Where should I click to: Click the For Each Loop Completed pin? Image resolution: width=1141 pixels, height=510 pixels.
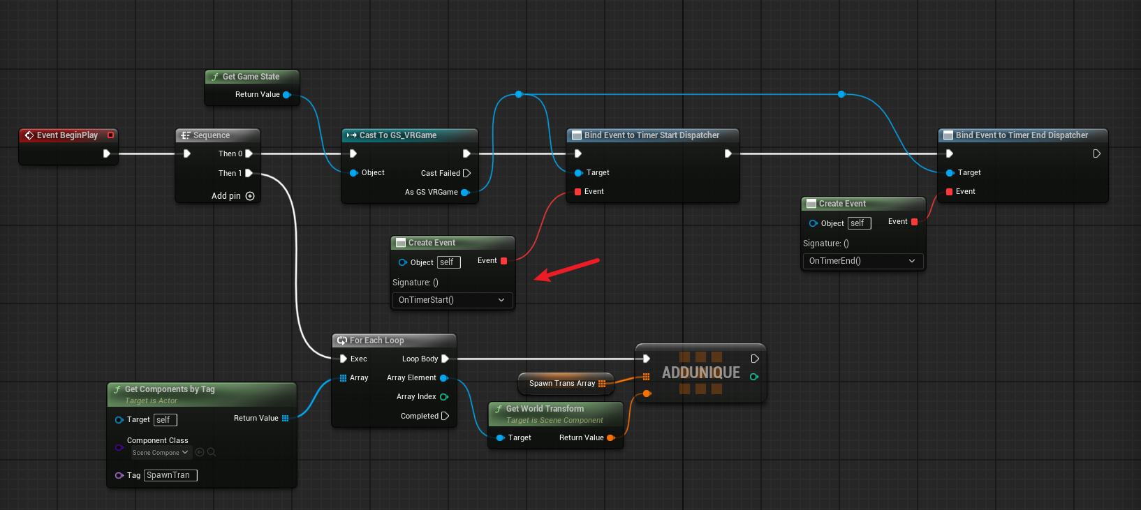pyautogui.click(x=445, y=416)
